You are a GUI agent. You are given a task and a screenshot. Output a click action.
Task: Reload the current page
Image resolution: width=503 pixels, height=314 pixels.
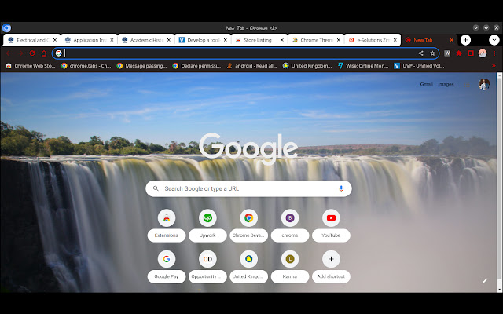(32, 53)
